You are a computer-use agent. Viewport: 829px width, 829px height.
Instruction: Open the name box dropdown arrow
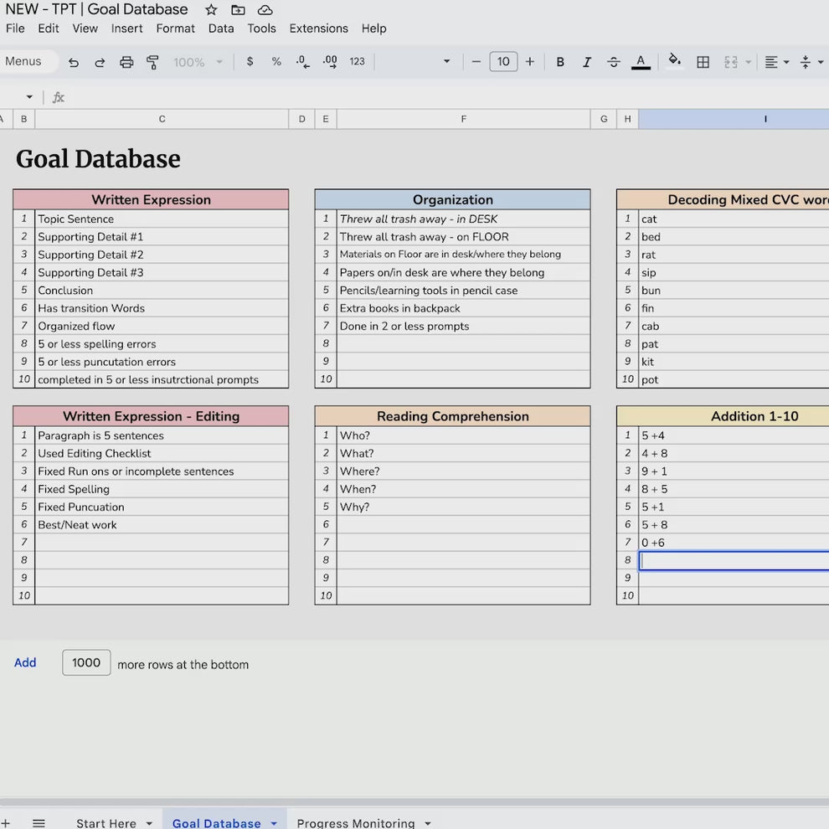[29, 97]
